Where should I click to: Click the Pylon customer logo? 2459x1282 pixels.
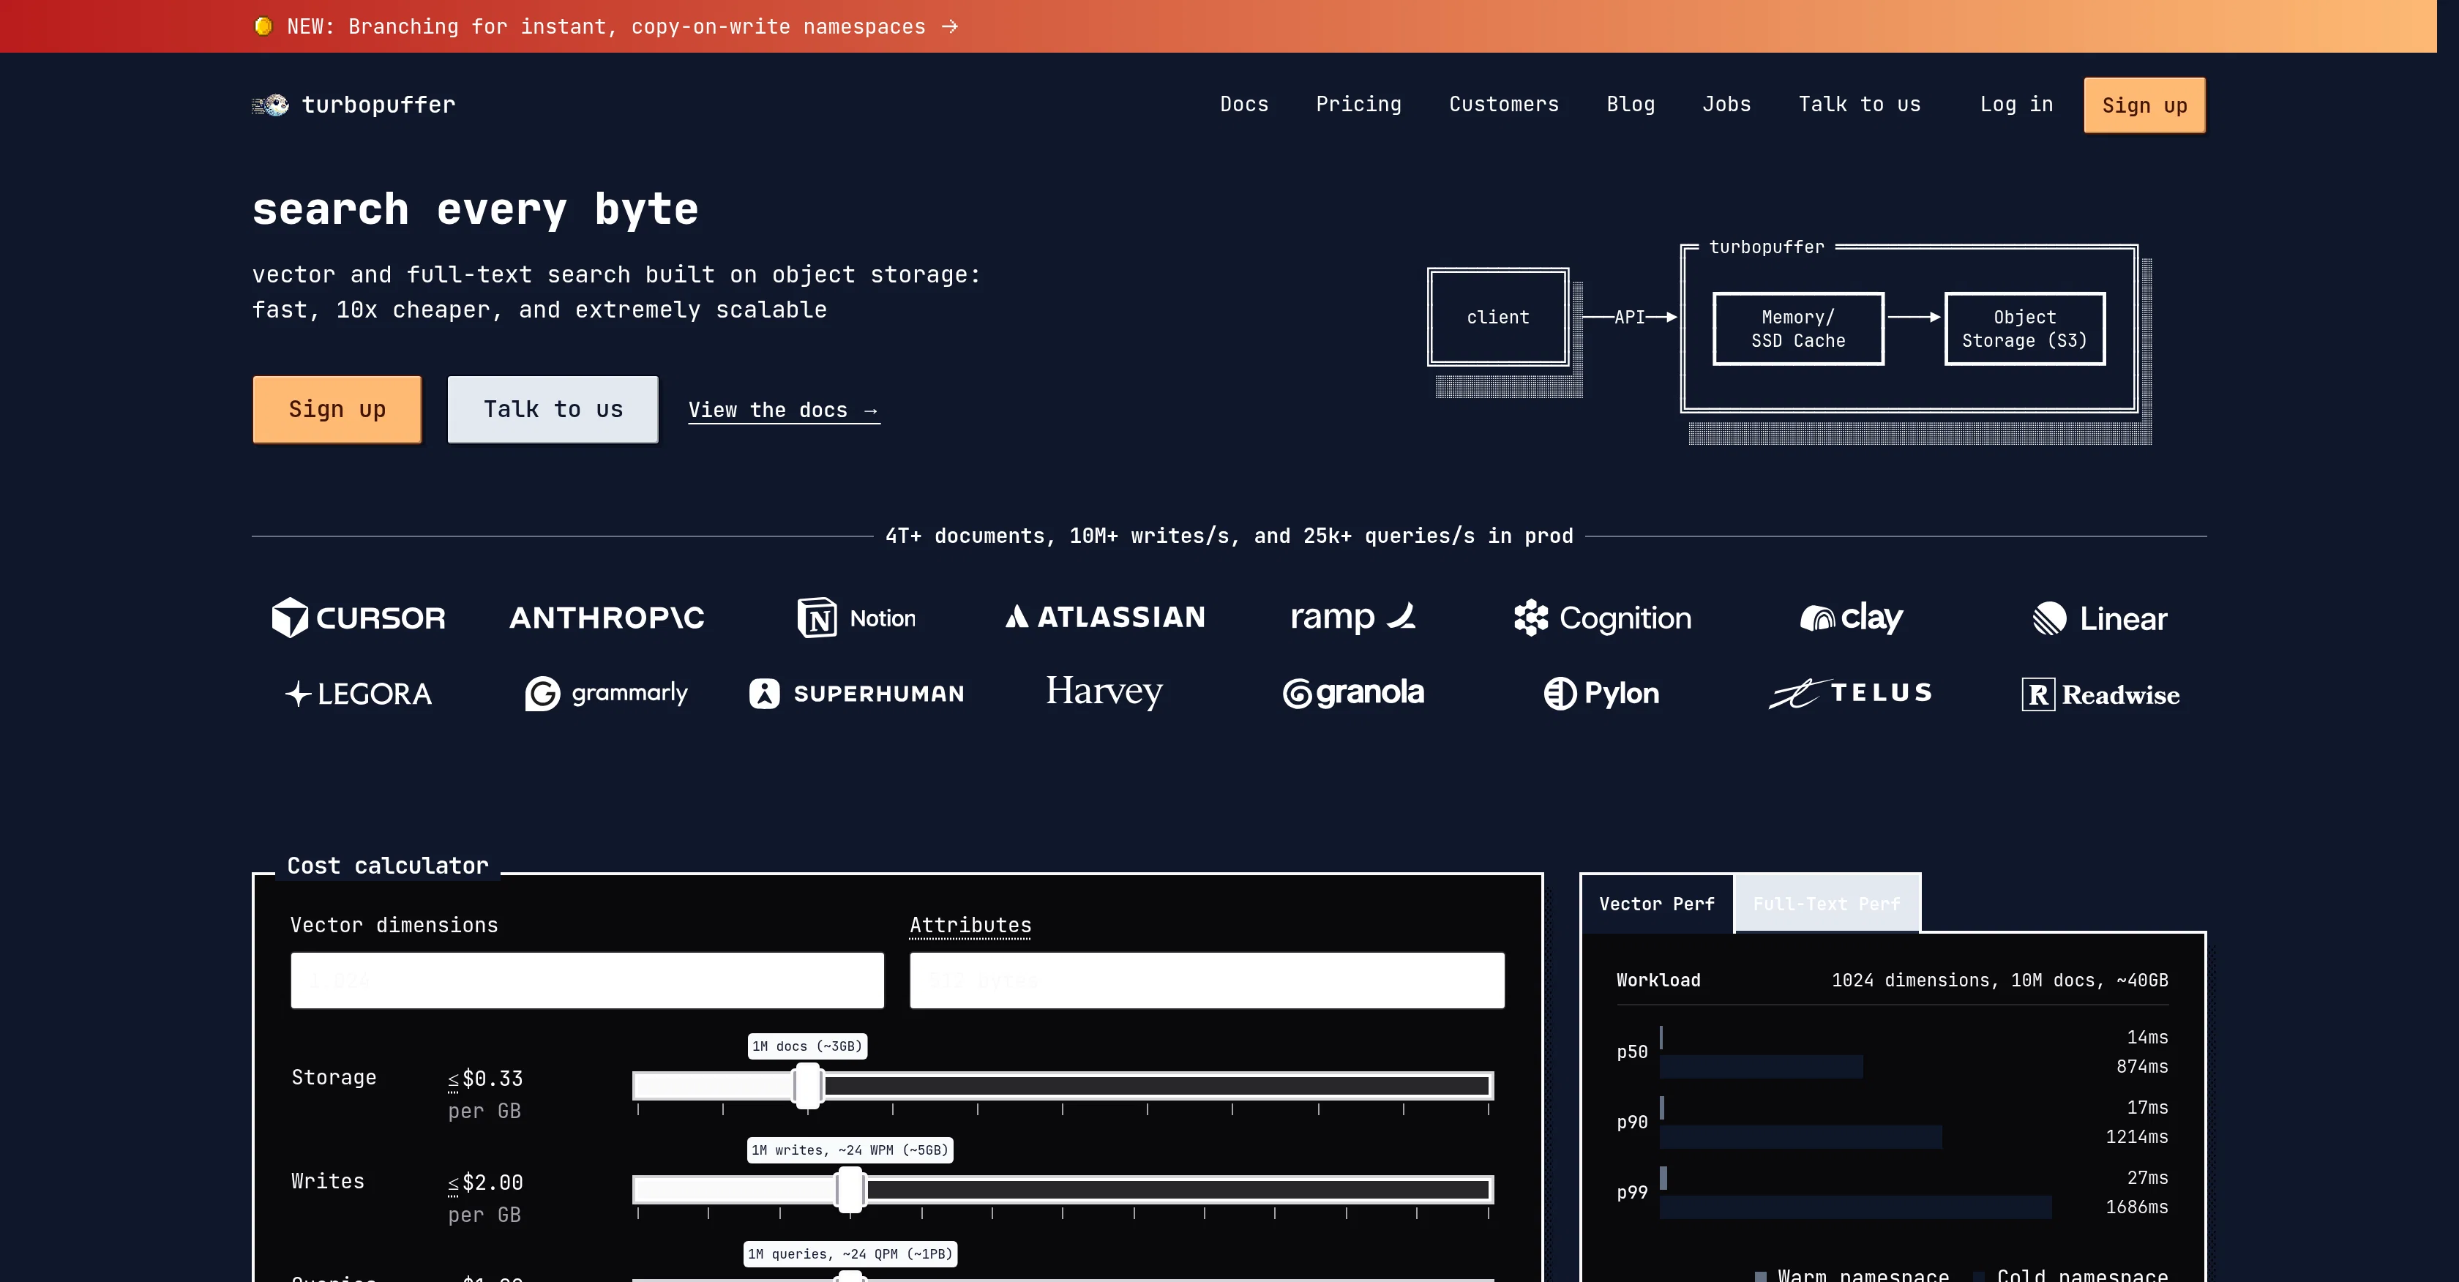click(x=1602, y=693)
